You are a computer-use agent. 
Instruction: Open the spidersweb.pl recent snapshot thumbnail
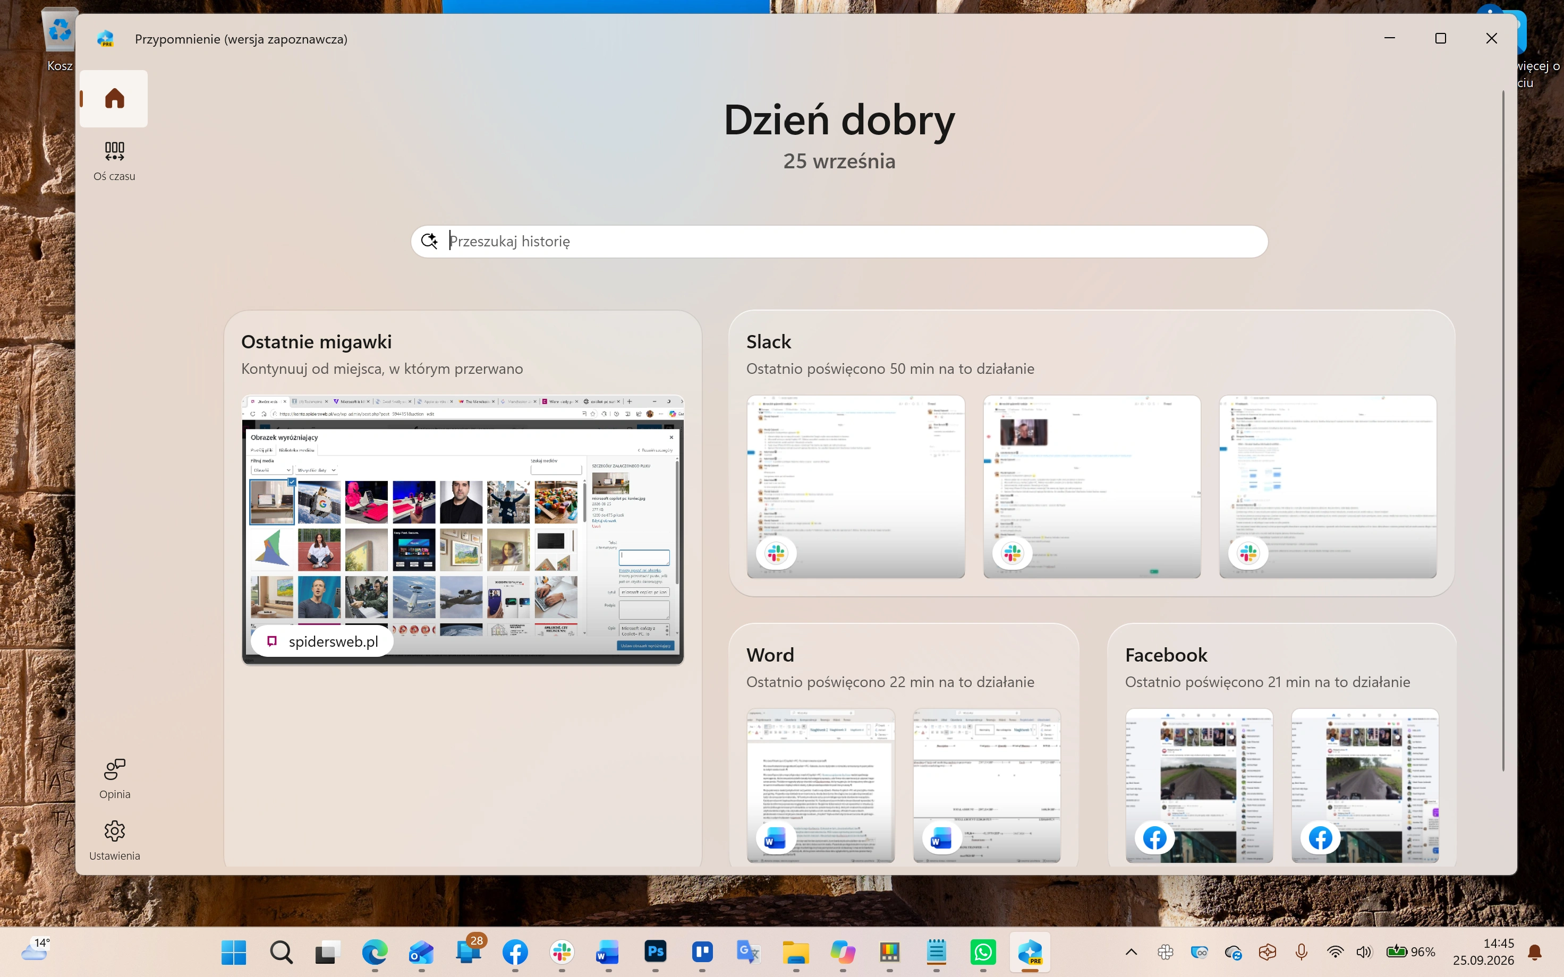463,529
